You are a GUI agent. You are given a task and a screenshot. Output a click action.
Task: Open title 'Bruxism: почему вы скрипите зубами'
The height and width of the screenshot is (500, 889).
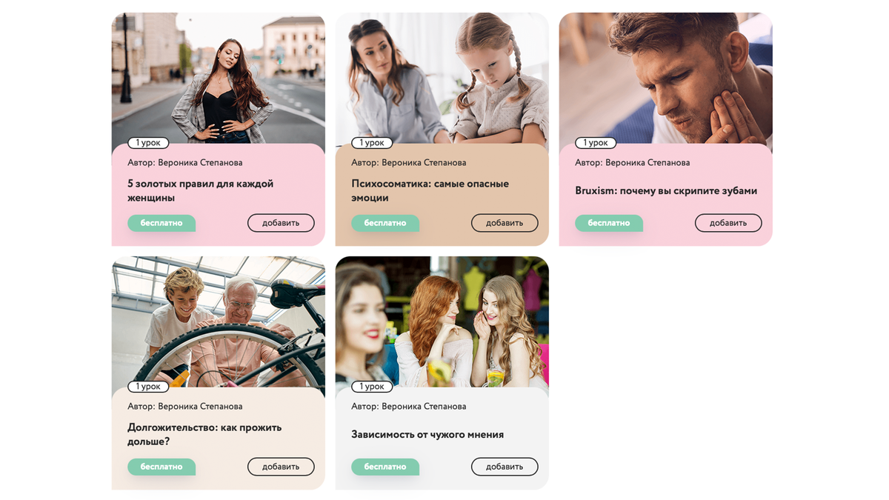tap(666, 190)
